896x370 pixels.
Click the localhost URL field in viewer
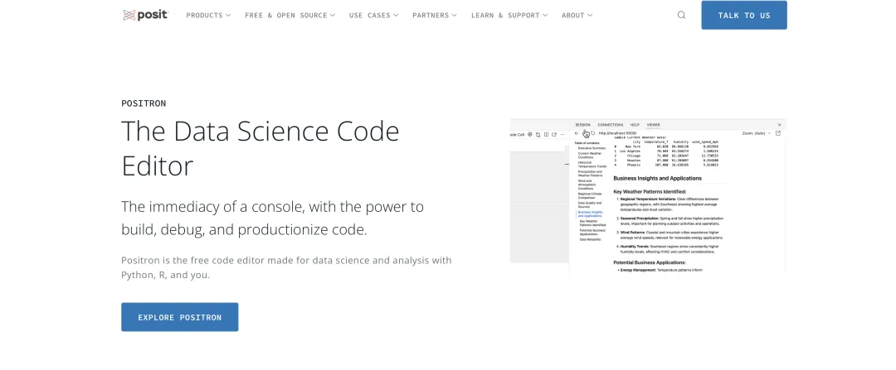(618, 133)
